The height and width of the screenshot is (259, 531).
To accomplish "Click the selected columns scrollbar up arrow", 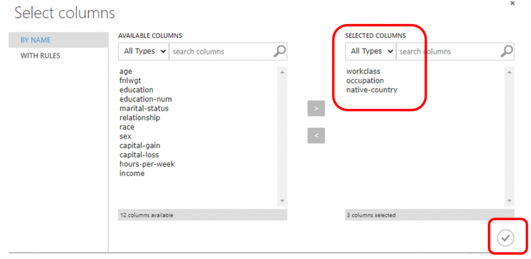I will tap(509, 72).
